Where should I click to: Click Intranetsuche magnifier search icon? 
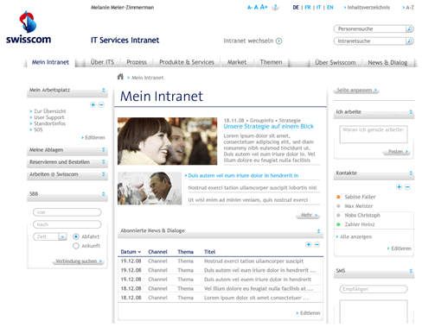410,41
